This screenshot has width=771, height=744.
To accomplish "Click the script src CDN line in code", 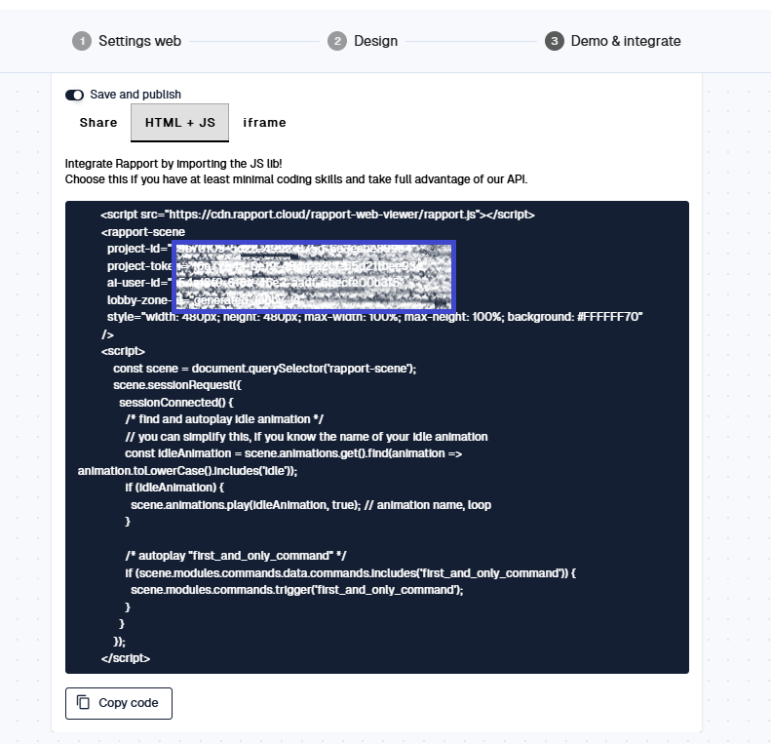I will pyautogui.click(x=318, y=215).
